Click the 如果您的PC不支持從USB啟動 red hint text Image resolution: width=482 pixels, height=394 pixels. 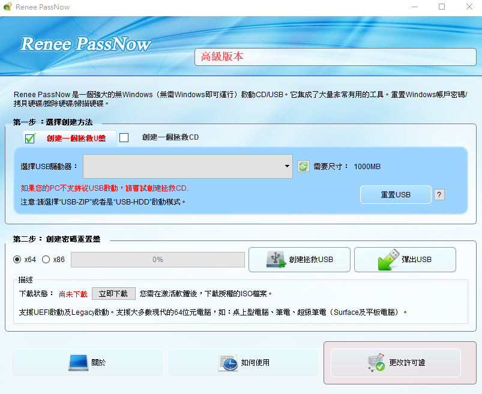pyautogui.click(x=104, y=188)
